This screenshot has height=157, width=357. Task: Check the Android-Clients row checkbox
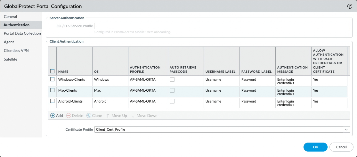[53, 101]
